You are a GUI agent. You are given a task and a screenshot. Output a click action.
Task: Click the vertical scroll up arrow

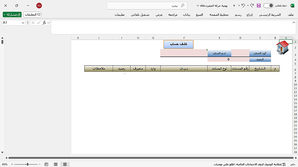(2, 38)
